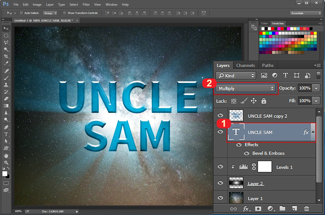The width and height of the screenshot is (325, 215).
Task: Toggle Quick Mask mode icon
Action: click(6, 183)
